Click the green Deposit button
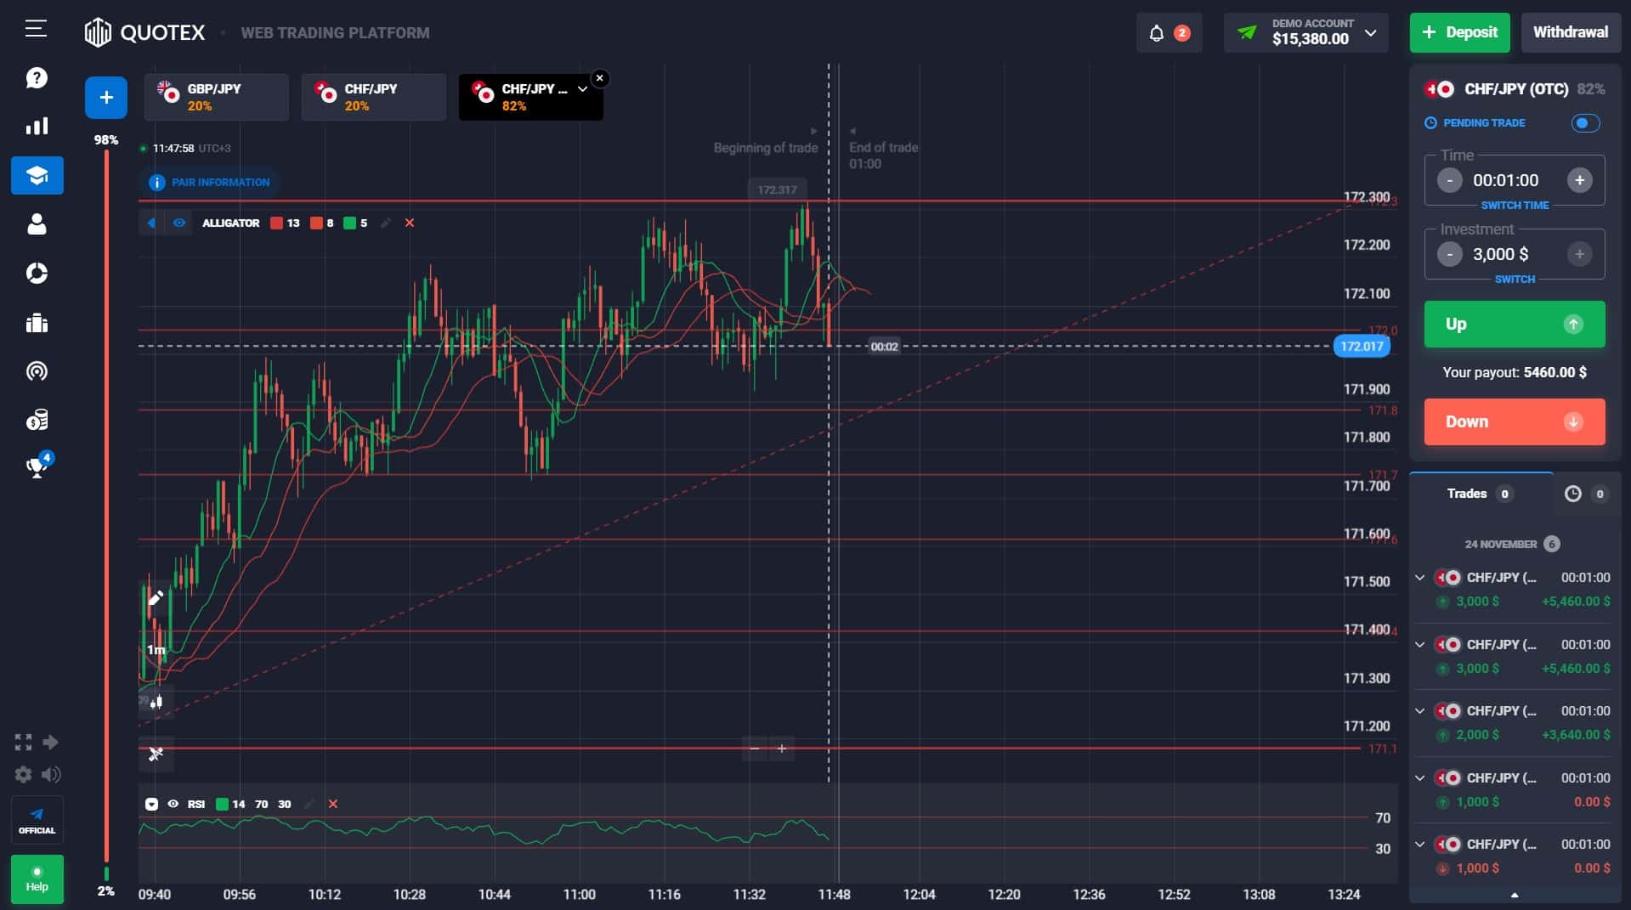This screenshot has width=1631, height=910. click(x=1459, y=32)
